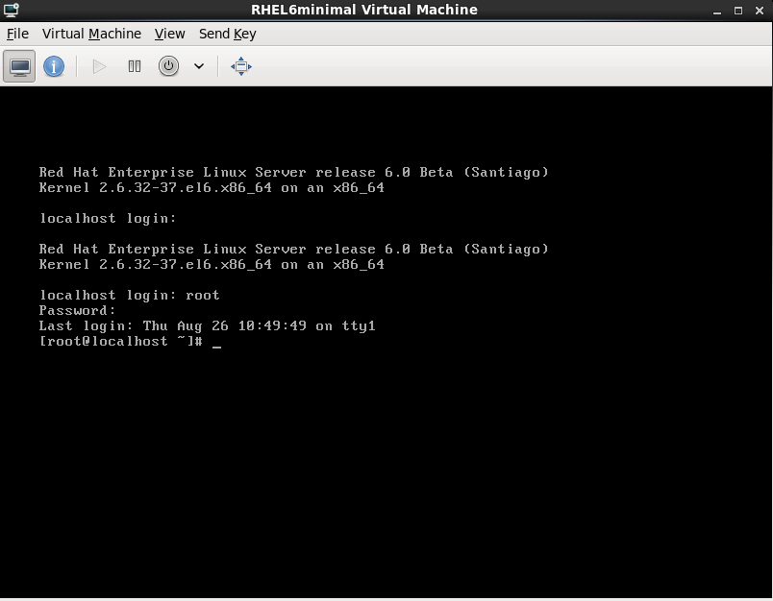Click the Red Hat release banner text
Screen dimensions: 773x601
point(293,172)
